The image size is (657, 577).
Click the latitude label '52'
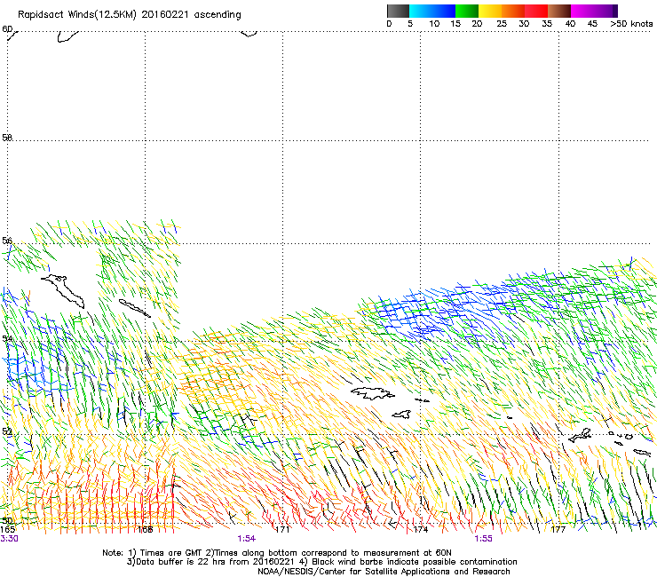[x=7, y=431]
